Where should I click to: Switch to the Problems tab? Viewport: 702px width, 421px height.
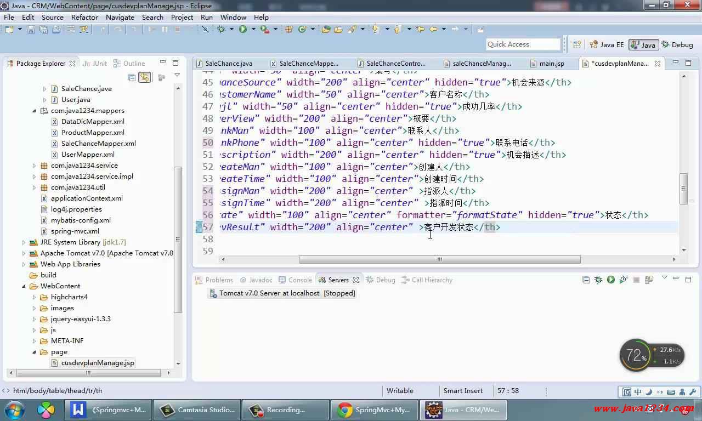214,280
